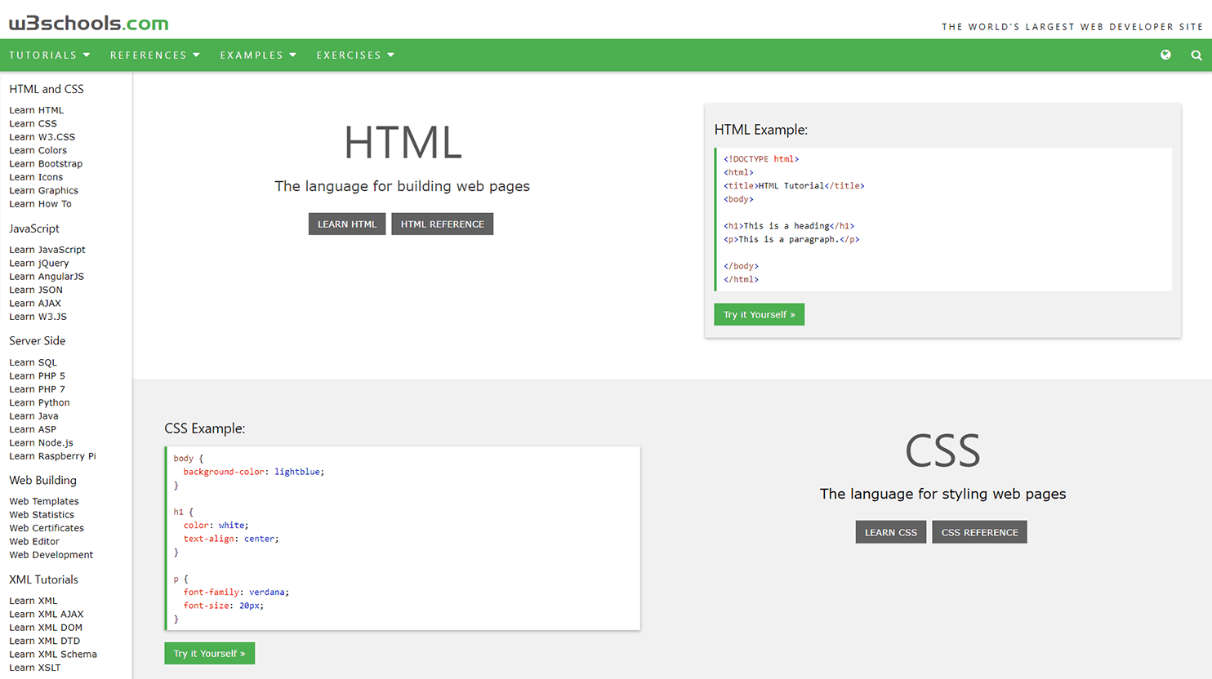This screenshot has width=1212, height=679.
Task: Open Learn Node.js link
Action: [41, 442]
